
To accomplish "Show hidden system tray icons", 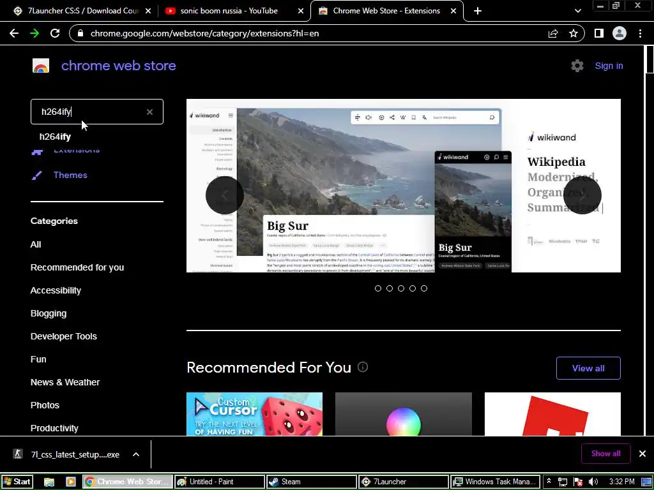I will pos(549,481).
